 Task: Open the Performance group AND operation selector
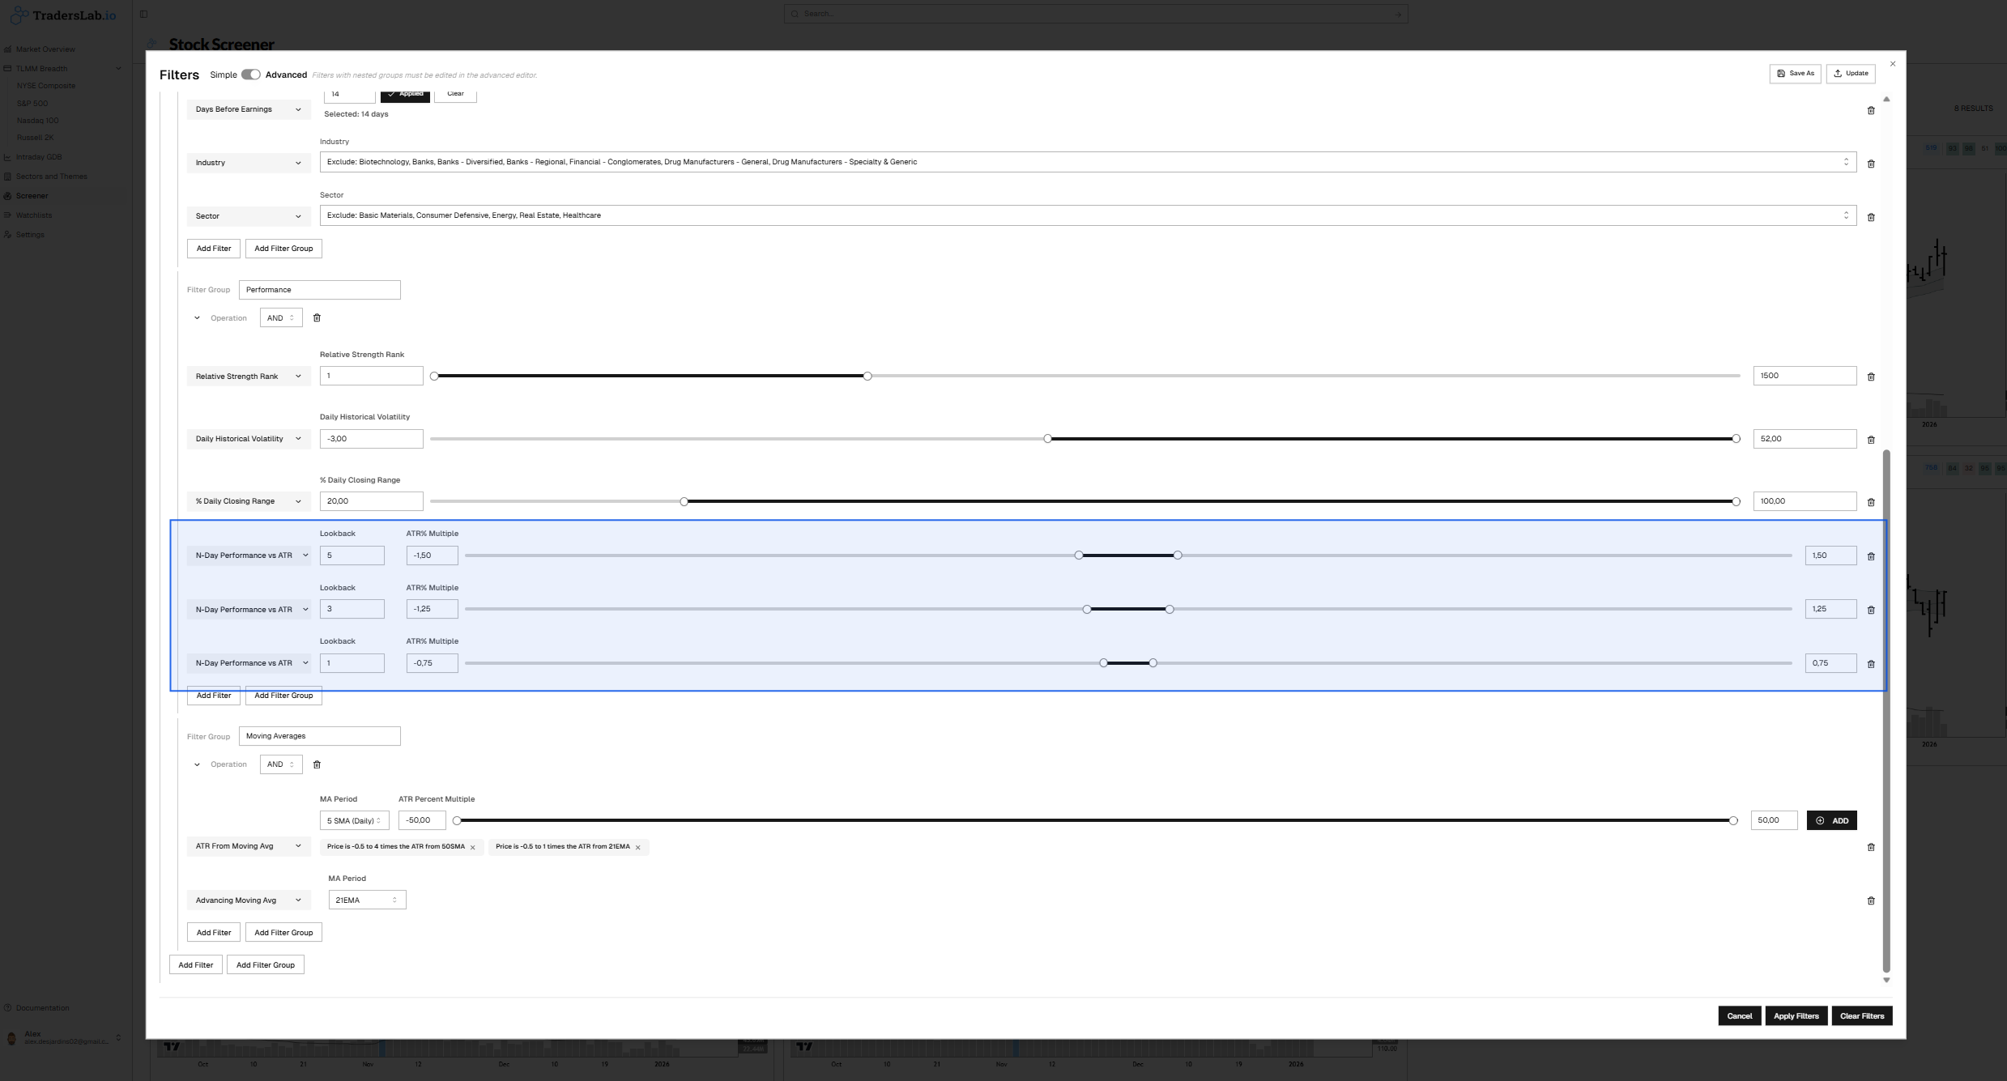pyautogui.click(x=280, y=318)
